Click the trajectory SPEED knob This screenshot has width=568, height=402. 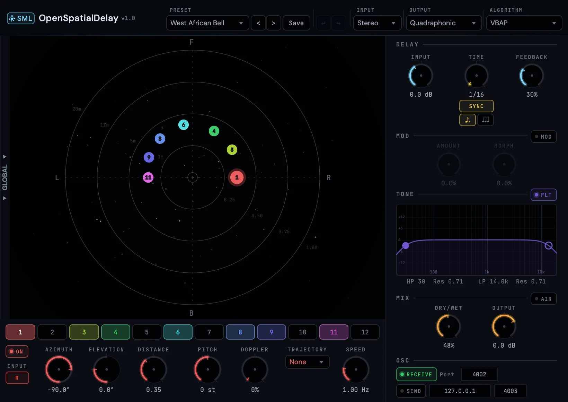(x=356, y=369)
